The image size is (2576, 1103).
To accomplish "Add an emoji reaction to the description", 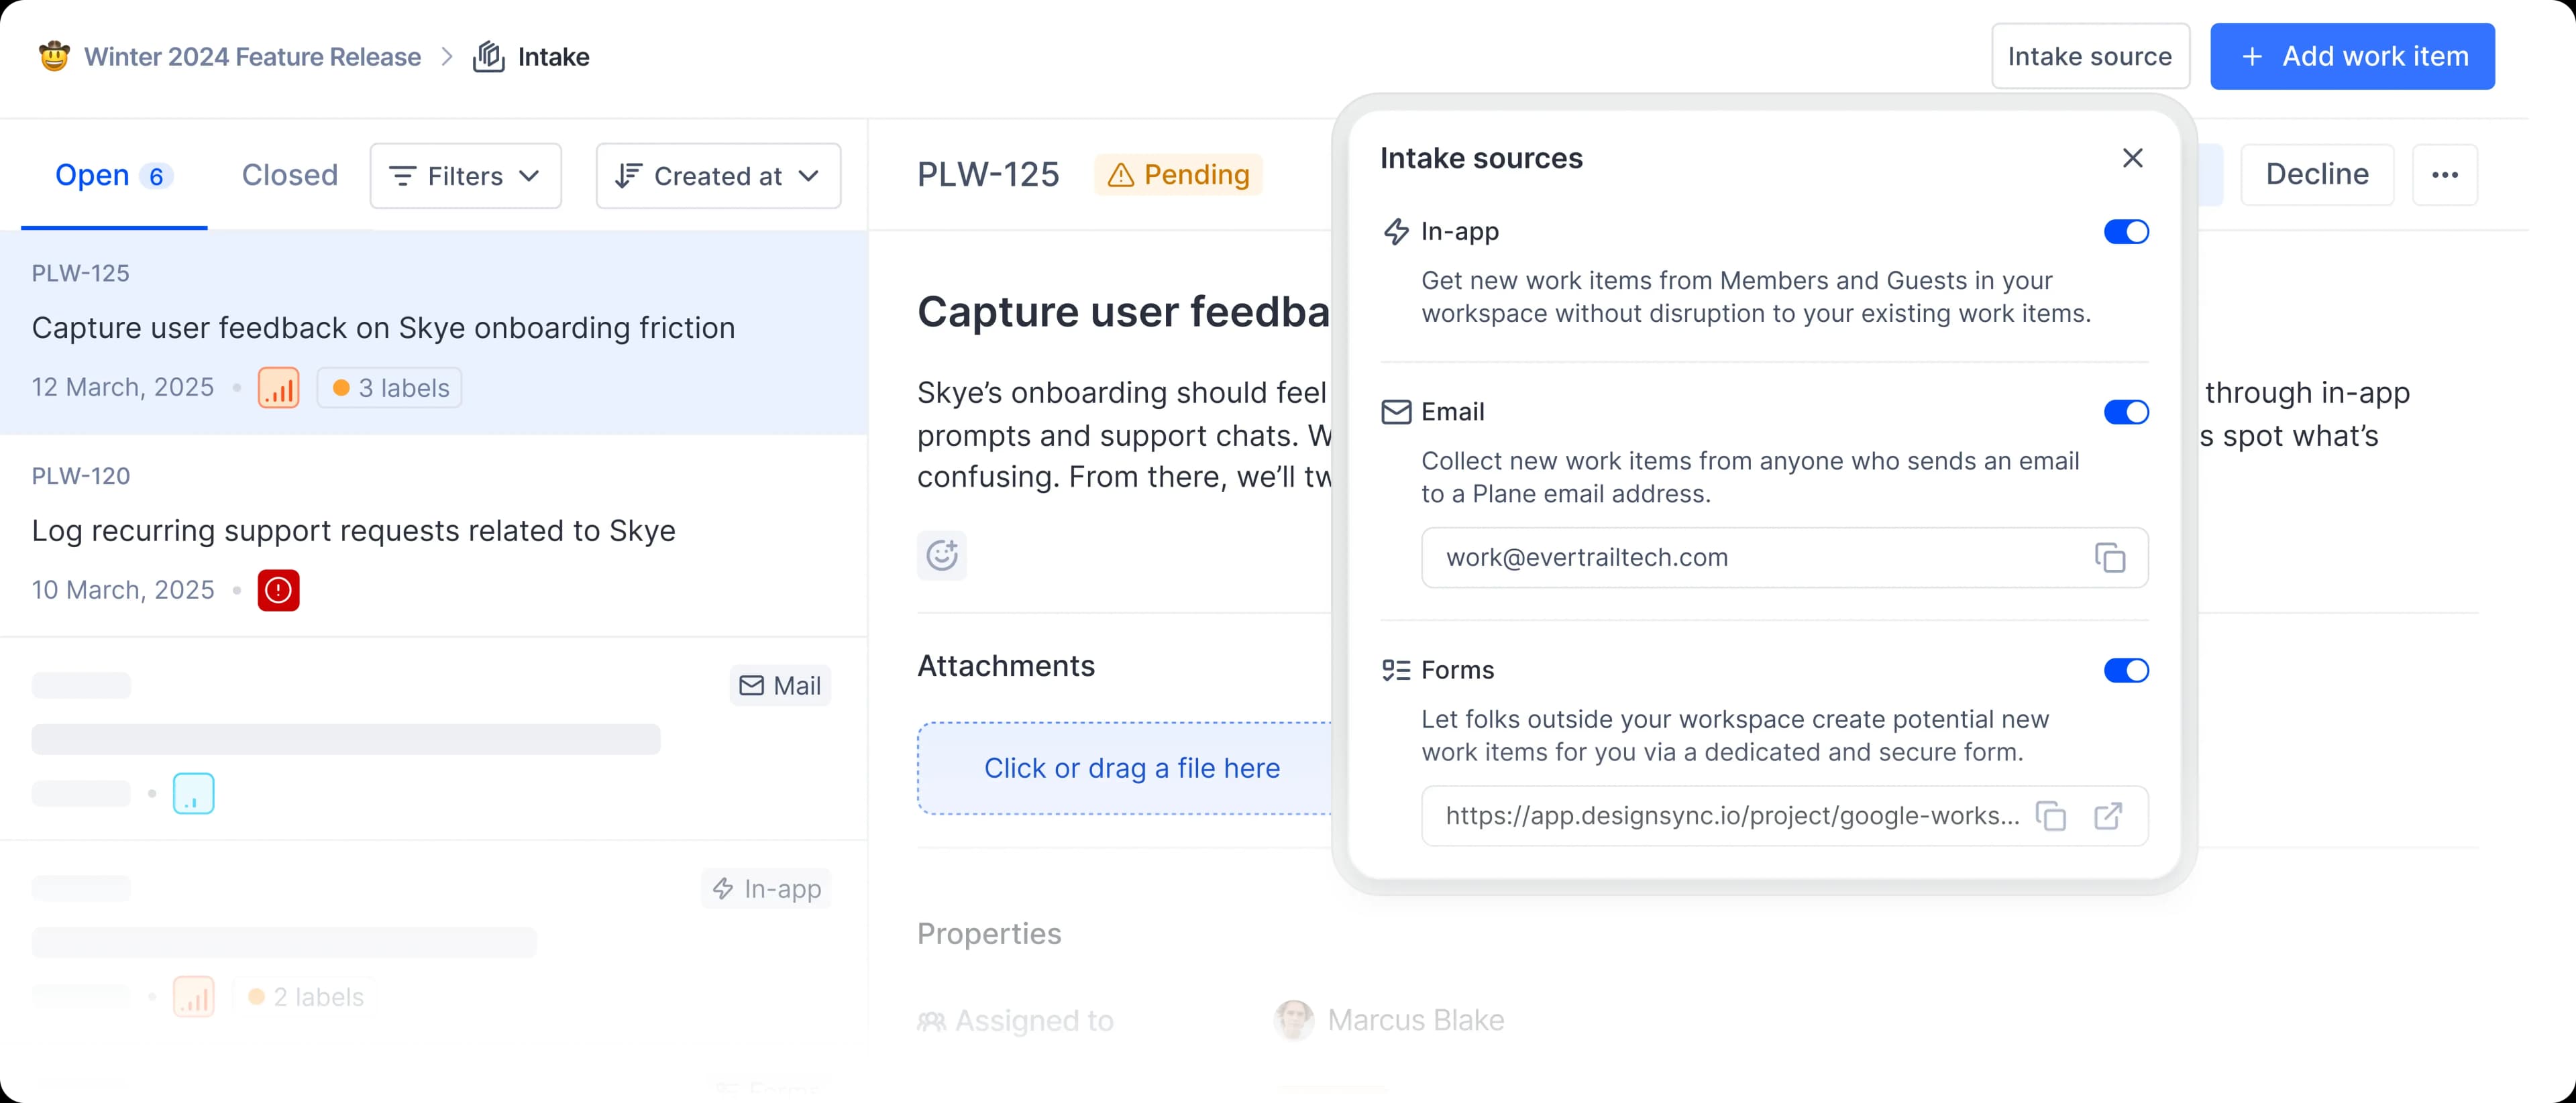I will pyautogui.click(x=941, y=555).
